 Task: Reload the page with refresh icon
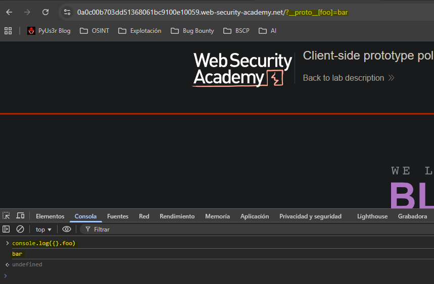(x=45, y=12)
